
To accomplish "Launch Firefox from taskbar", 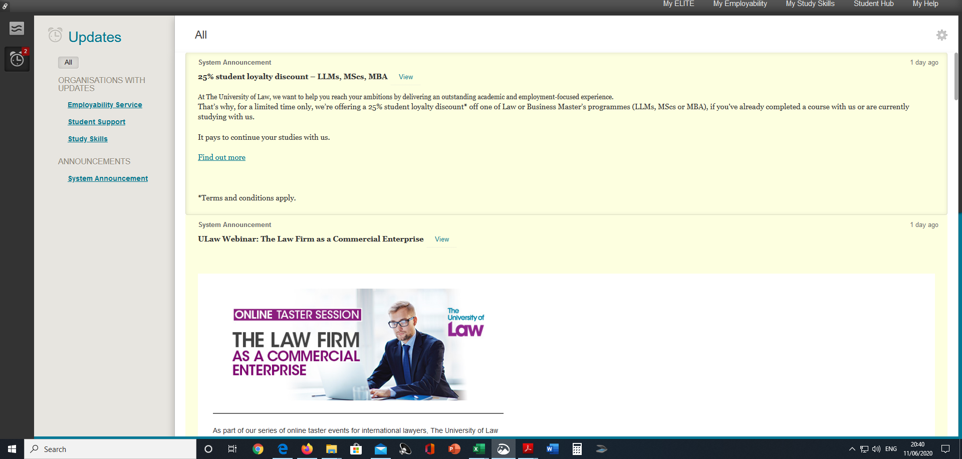I will click(x=307, y=449).
